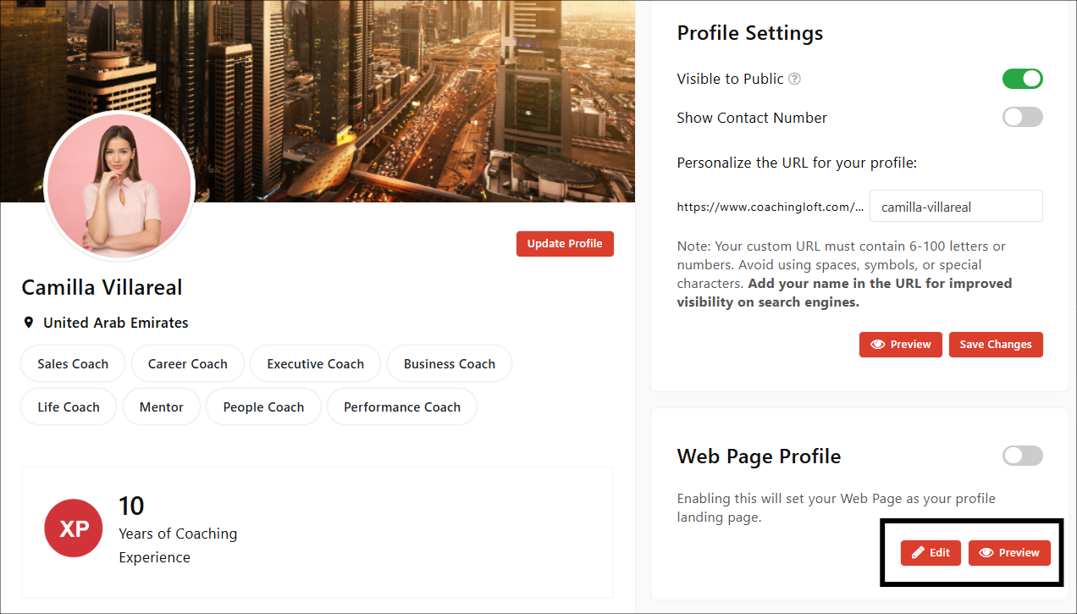Click the Life Coach tag

69,407
